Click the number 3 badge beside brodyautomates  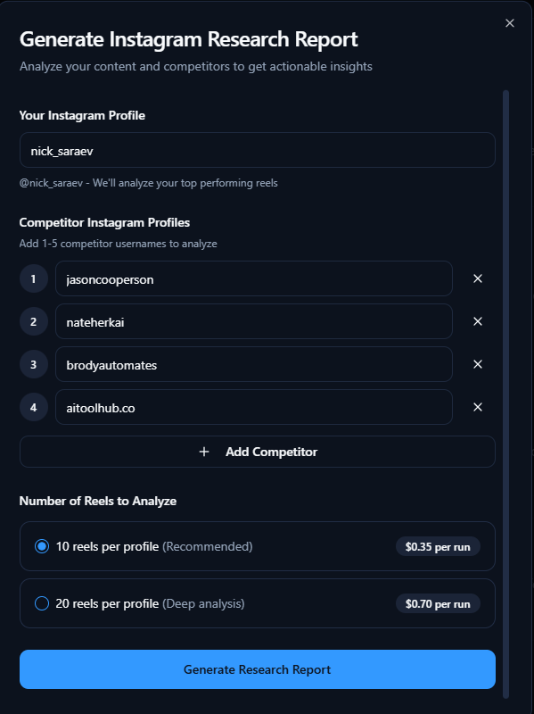[33, 364]
